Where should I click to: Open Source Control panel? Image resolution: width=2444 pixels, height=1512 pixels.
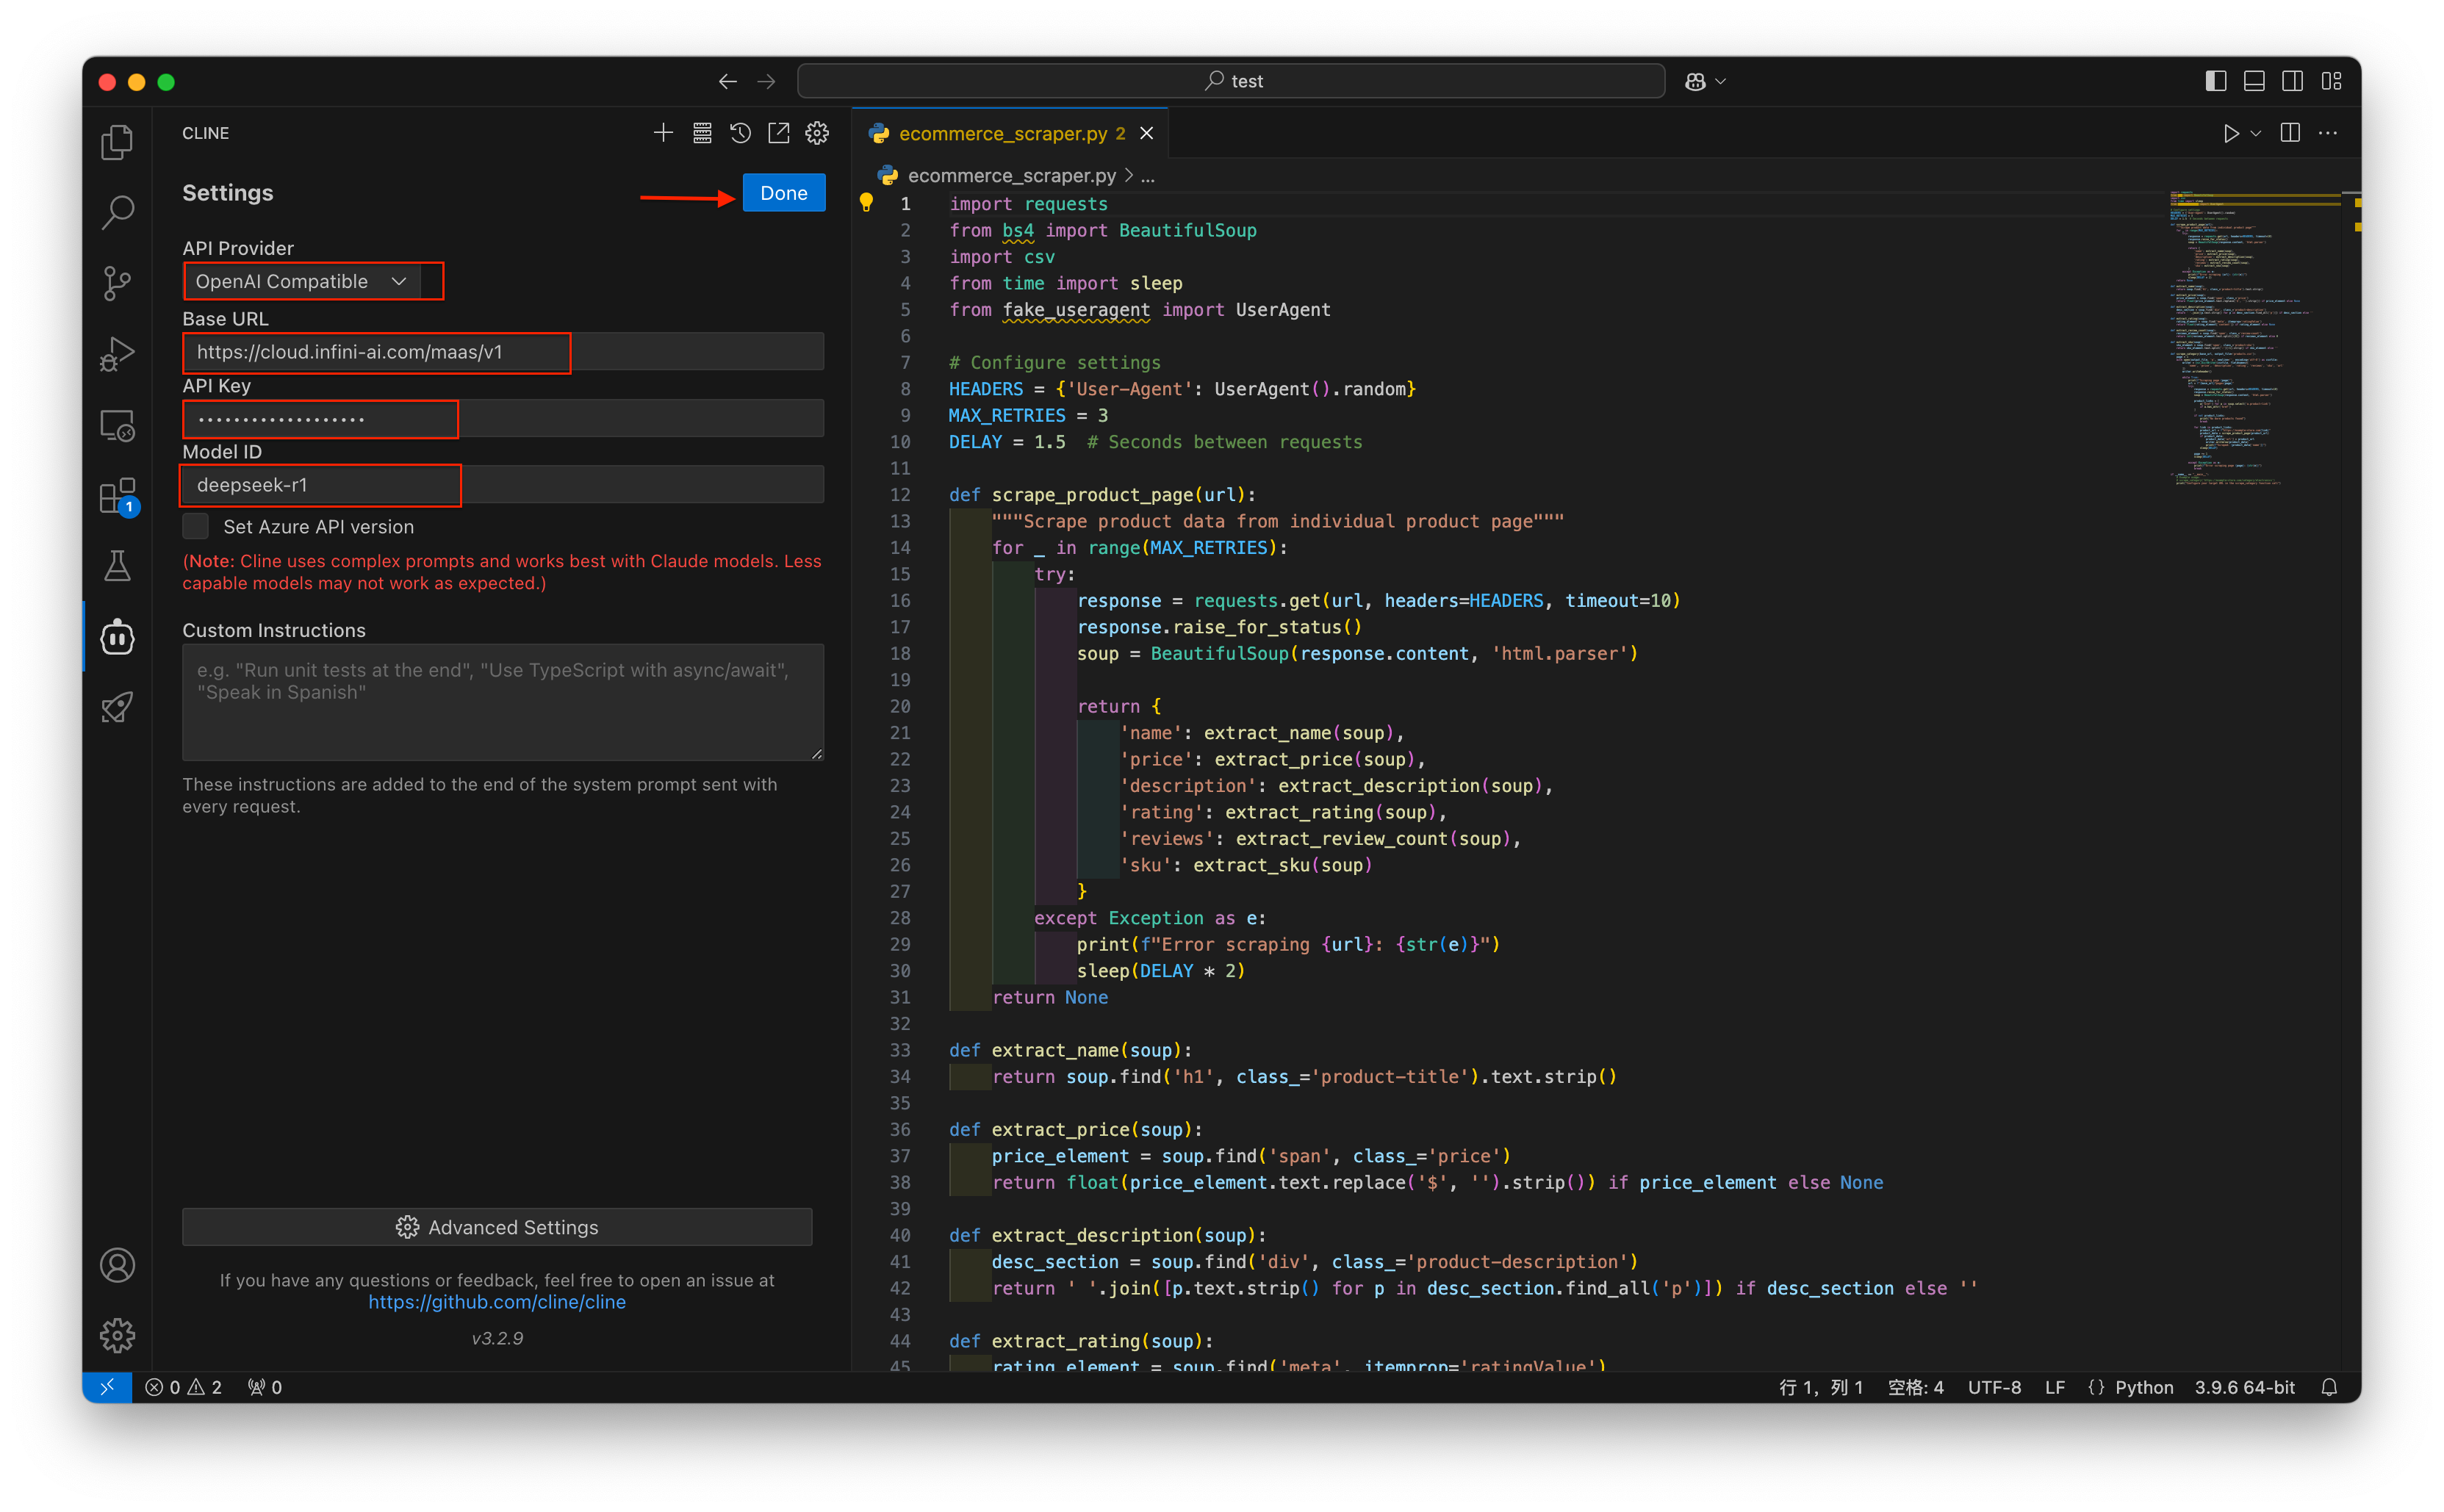117,283
